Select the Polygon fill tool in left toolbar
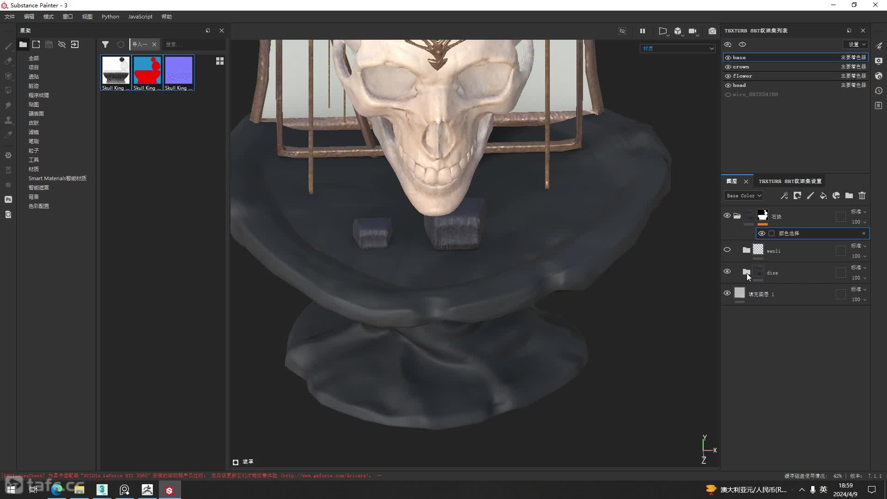The height and width of the screenshot is (499, 887). tap(8, 91)
